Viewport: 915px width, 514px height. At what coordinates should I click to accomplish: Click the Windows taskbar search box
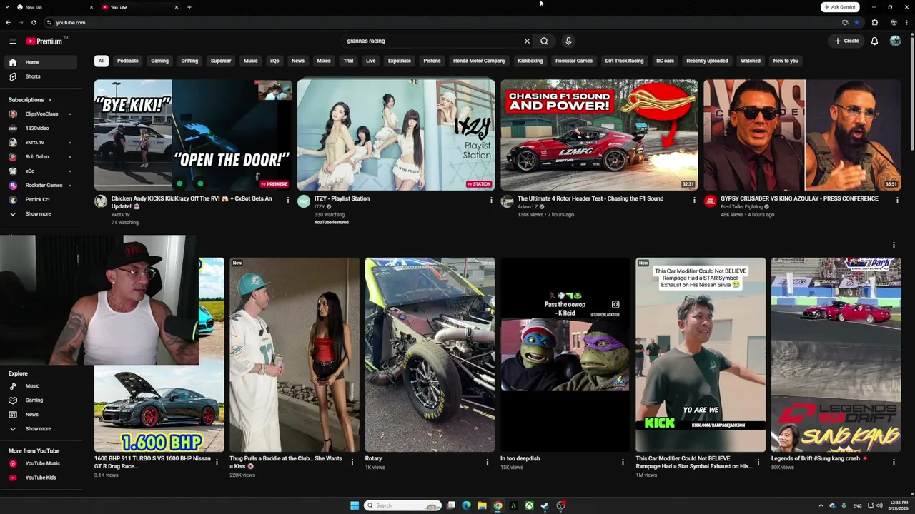[x=402, y=505]
